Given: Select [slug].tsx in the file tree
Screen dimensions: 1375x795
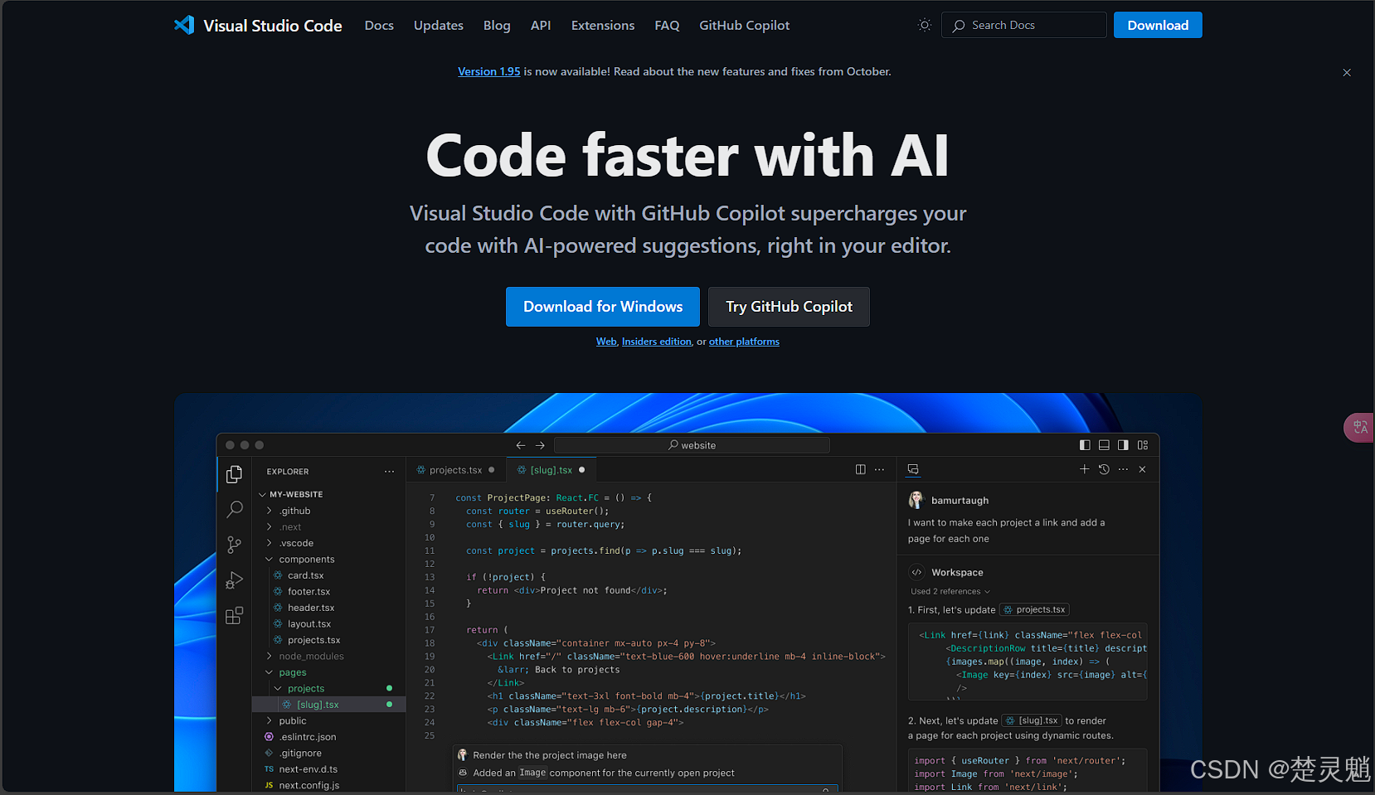Looking at the screenshot, I should (329, 705).
